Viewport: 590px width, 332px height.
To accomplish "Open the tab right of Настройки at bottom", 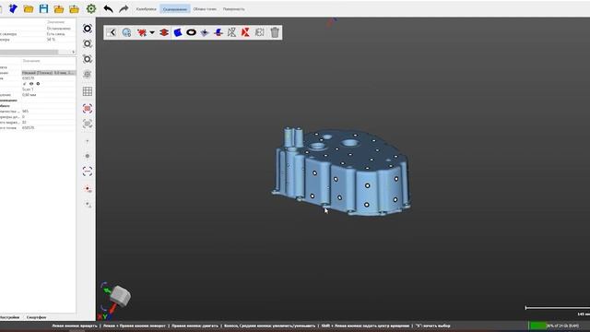I will 37,317.
